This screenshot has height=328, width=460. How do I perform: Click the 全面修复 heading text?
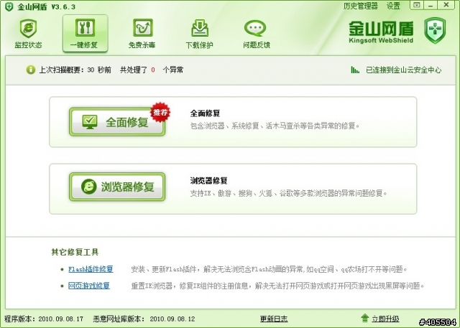[205, 113]
